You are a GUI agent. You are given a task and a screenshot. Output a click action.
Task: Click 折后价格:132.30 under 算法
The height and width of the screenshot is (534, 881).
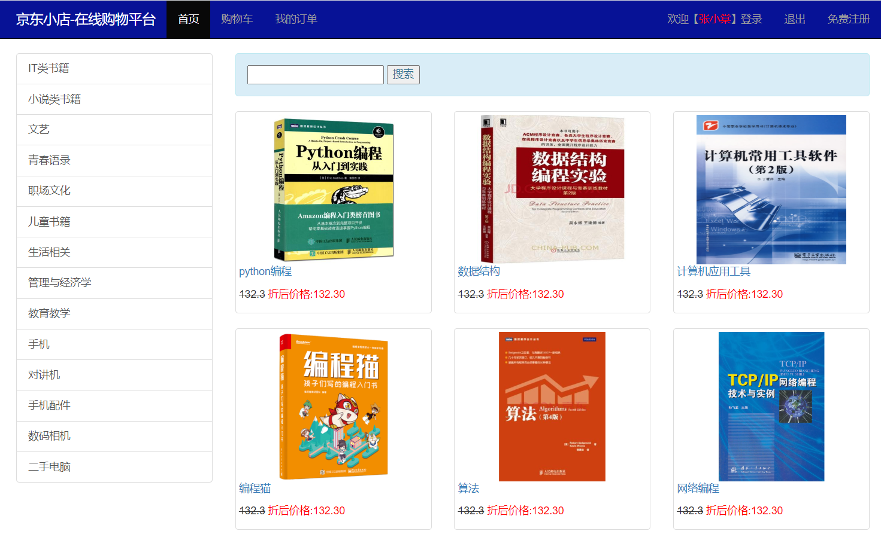tap(525, 511)
